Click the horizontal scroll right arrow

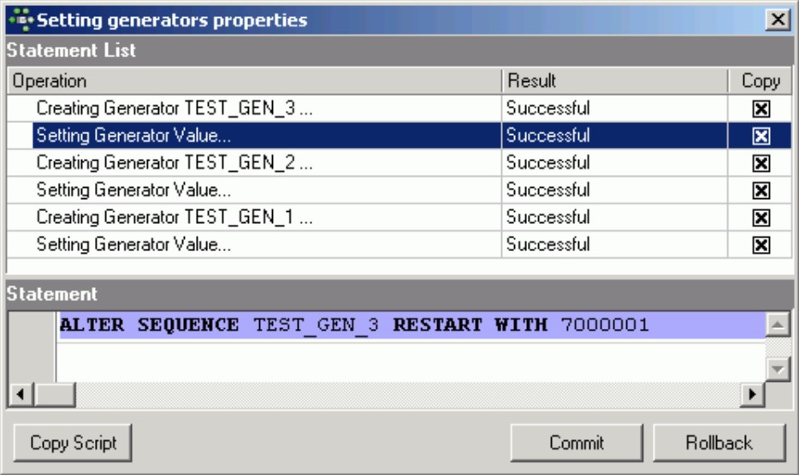(752, 395)
